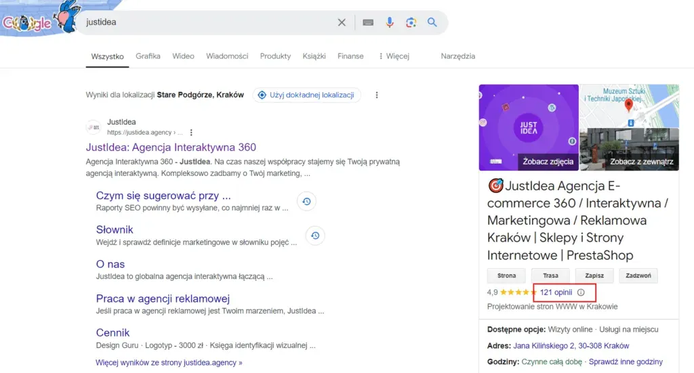Click the five-star rating icons
The height and width of the screenshot is (373, 694).
click(518, 292)
